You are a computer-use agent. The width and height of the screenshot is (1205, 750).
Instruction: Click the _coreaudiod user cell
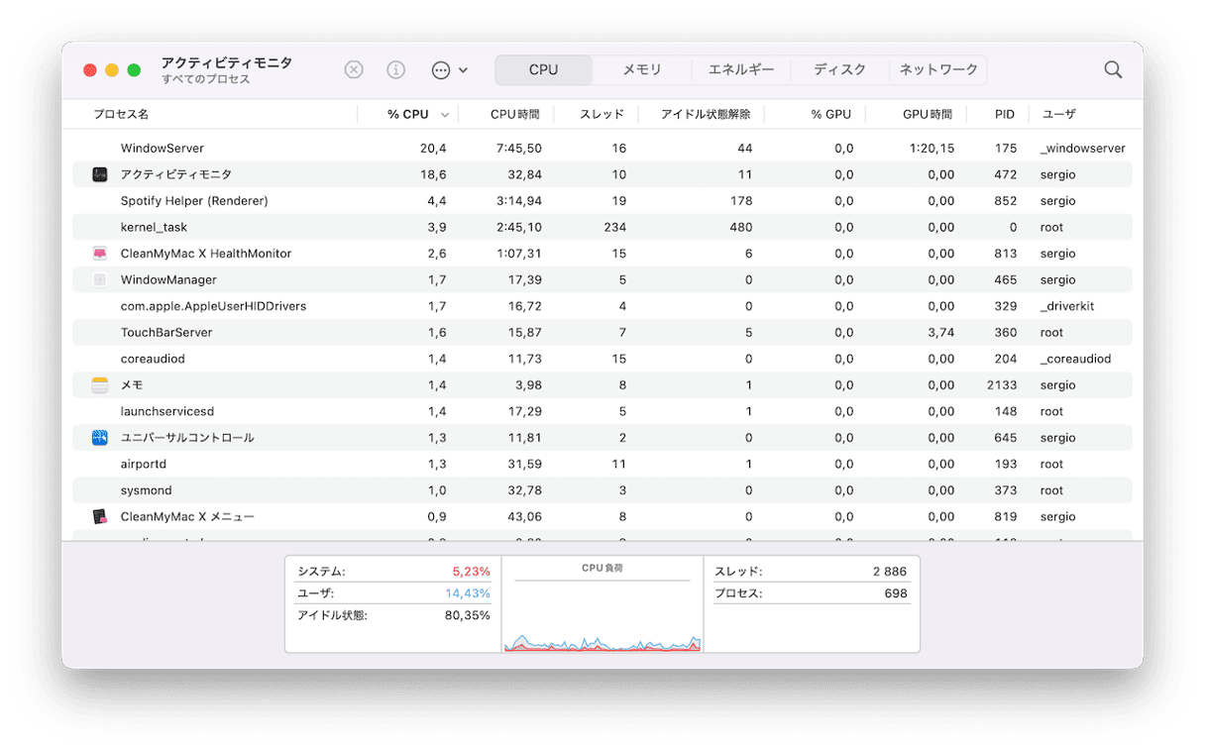click(x=1076, y=359)
